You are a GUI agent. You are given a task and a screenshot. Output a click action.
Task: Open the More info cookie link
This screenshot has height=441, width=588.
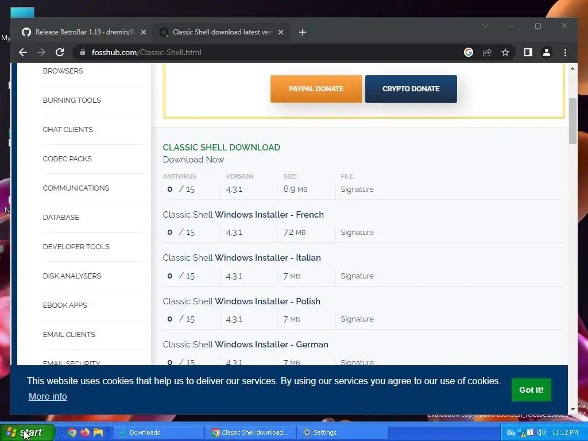click(x=48, y=396)
